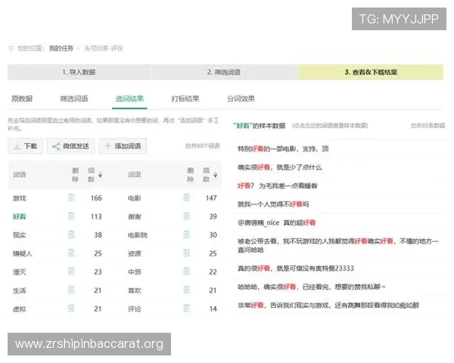Click the 微信发送 button
Screen dimensions: 454x363
pos(71,146)
